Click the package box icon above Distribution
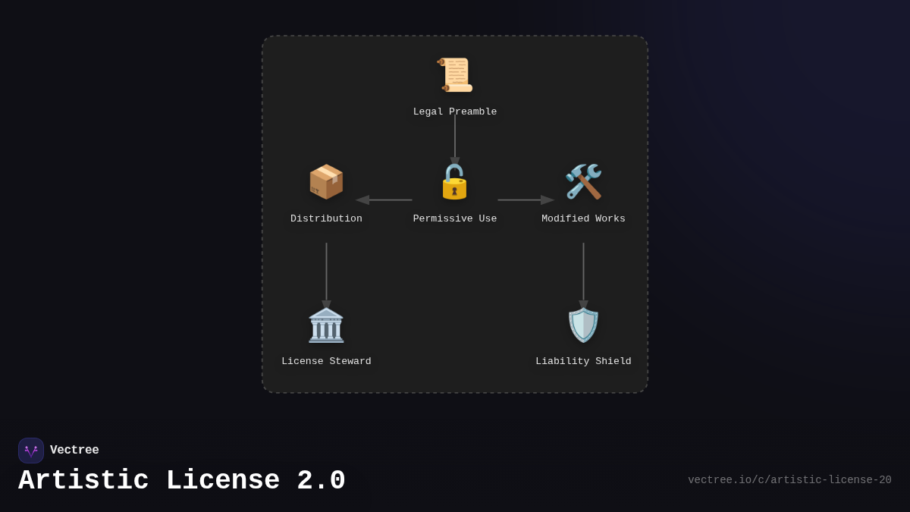 click(x=326, y=181)
